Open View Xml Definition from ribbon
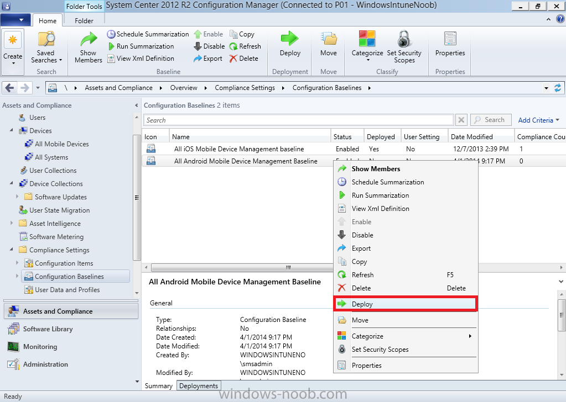This screenshot has height=402, width=566. coord(141,59)
